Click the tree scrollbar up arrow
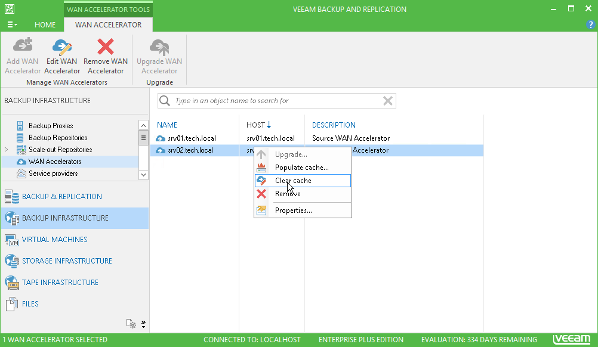This screenshot has width=598, height=347. (x=143, y=125)
